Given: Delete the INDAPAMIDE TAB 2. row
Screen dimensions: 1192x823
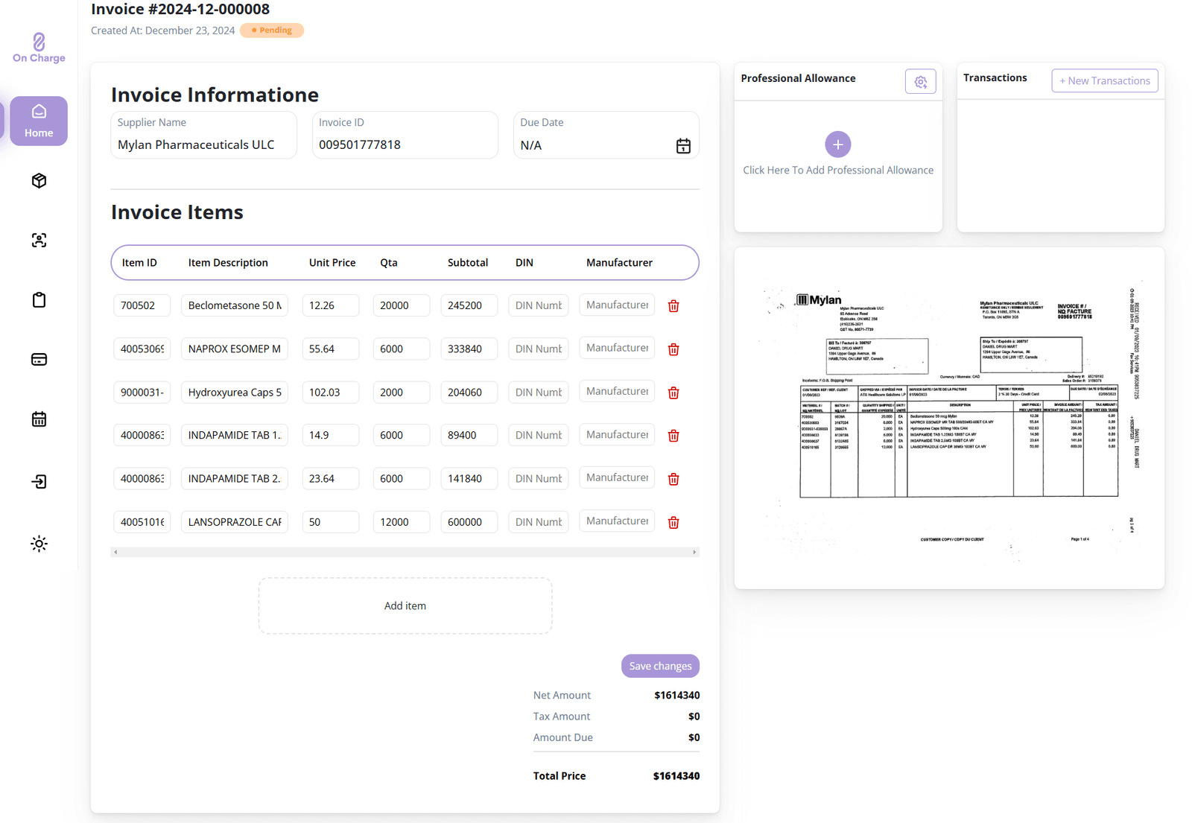Looking at the screenshot, I should point(673,479).
